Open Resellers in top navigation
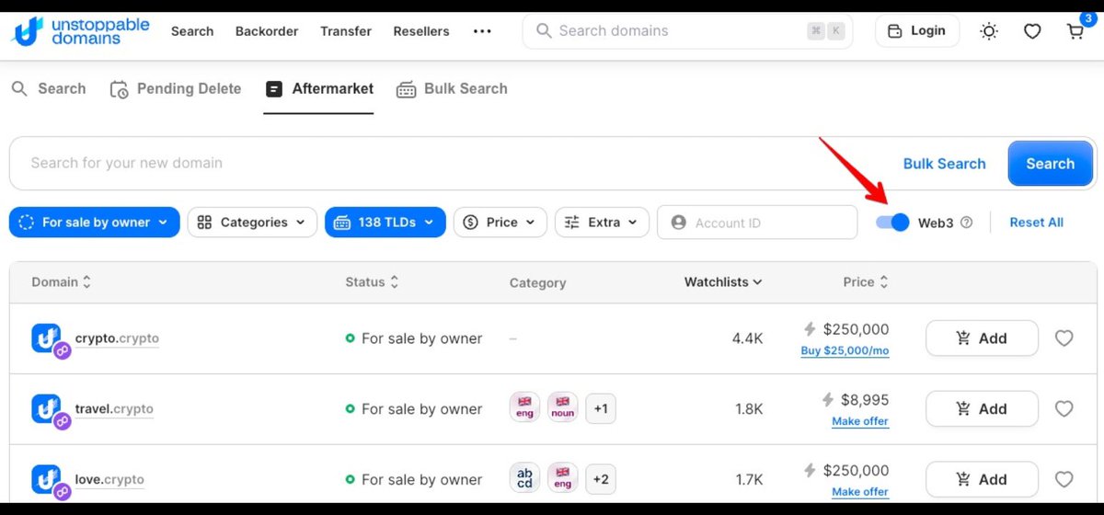This screenshot has height=515, width=1104. [x=421, y=31]
